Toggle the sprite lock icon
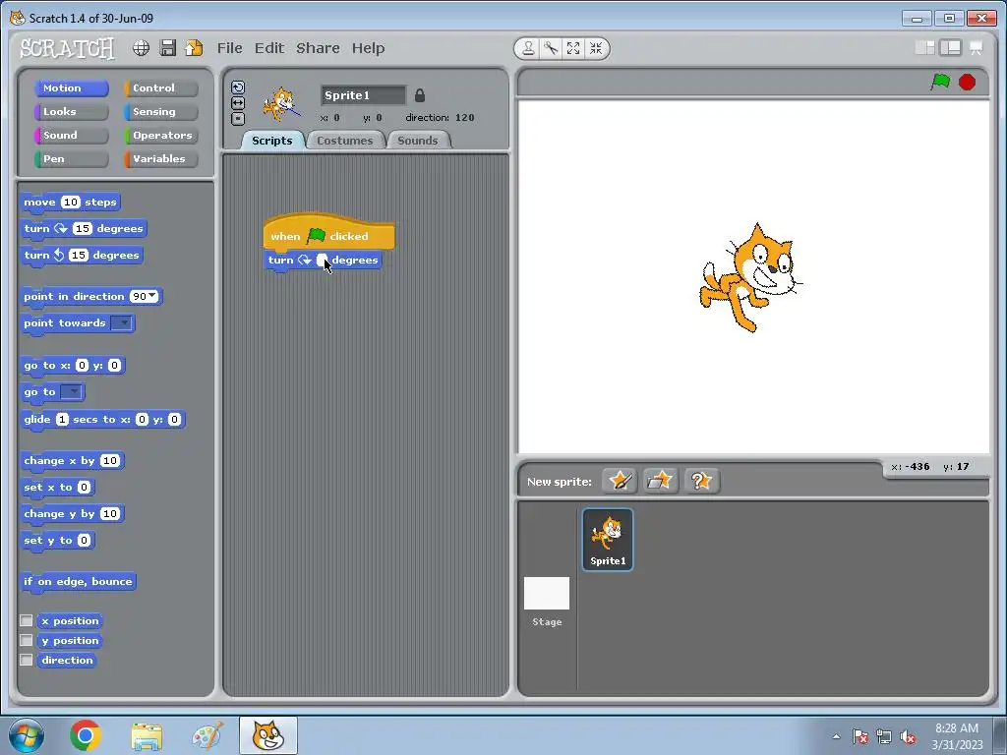The height and width of the screenshot is (755, 1007). click(x=420, y=95)
